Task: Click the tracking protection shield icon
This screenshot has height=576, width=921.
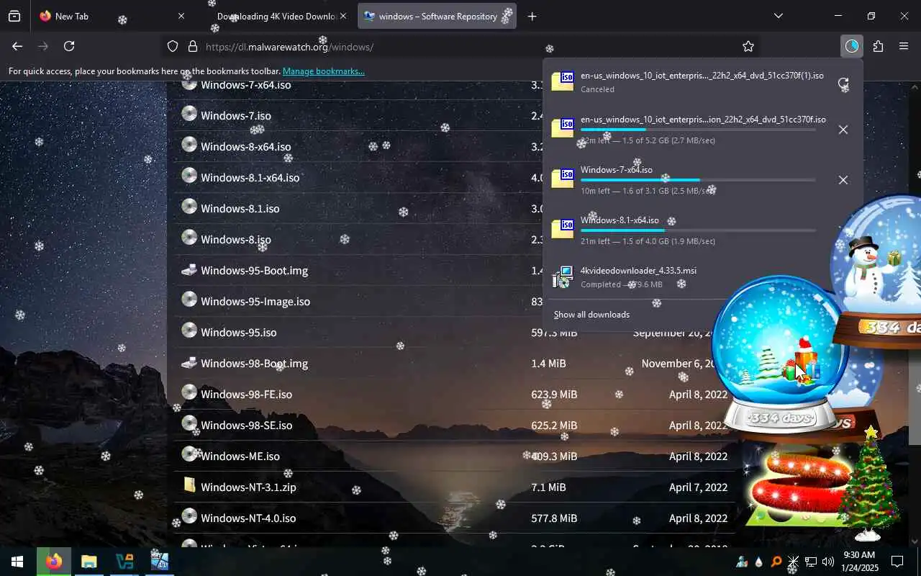Action: pyautogui.click(x=173, y=46)
